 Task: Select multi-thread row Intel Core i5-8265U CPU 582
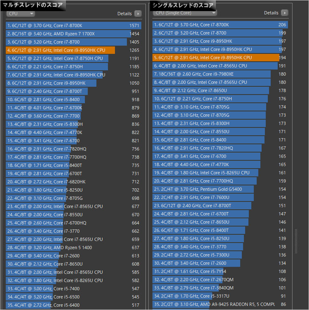click(x=73, y=280)
